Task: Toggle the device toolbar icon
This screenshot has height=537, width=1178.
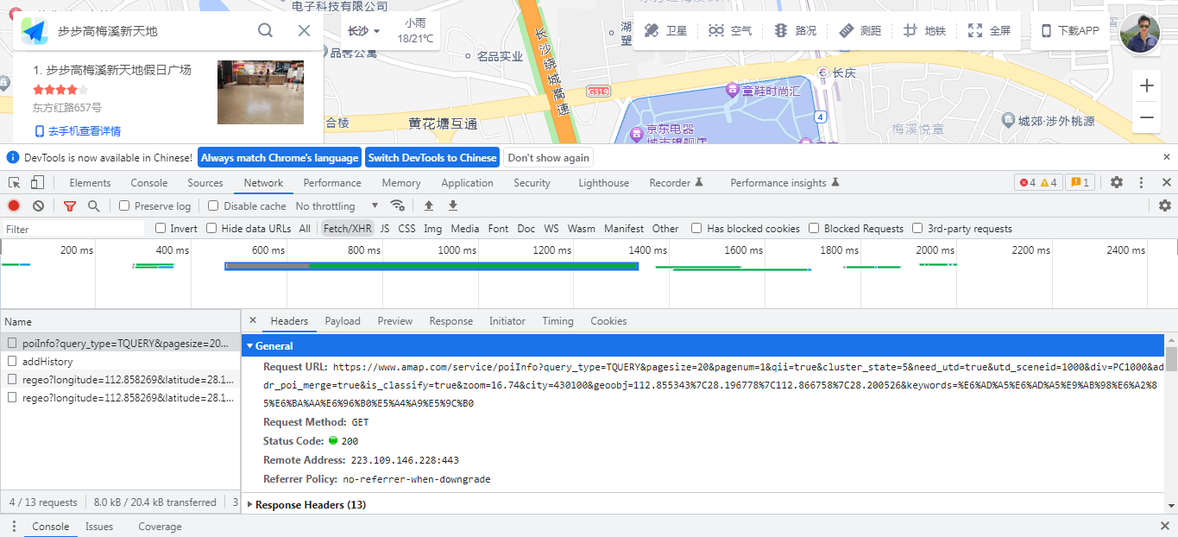Action: (x=37, y=182)
